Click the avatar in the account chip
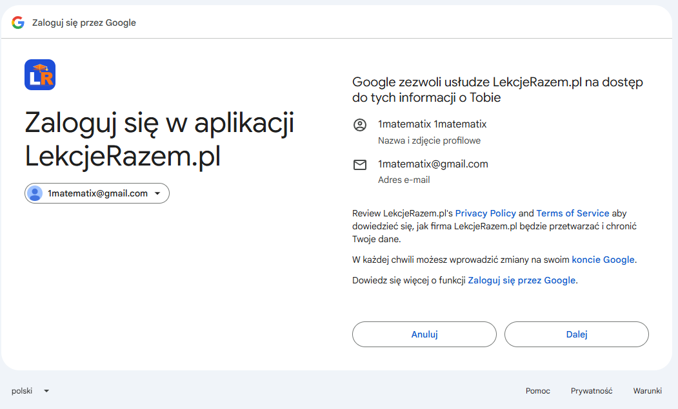The image size is (678, 409). 35,193
